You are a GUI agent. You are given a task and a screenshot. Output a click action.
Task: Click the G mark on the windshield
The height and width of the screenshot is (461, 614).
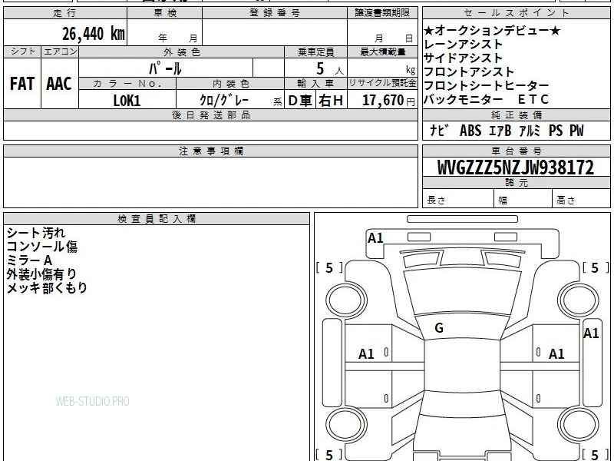tap(439, 328)
